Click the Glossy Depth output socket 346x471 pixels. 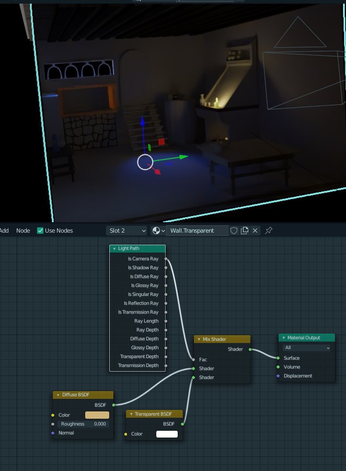(166, 348)
